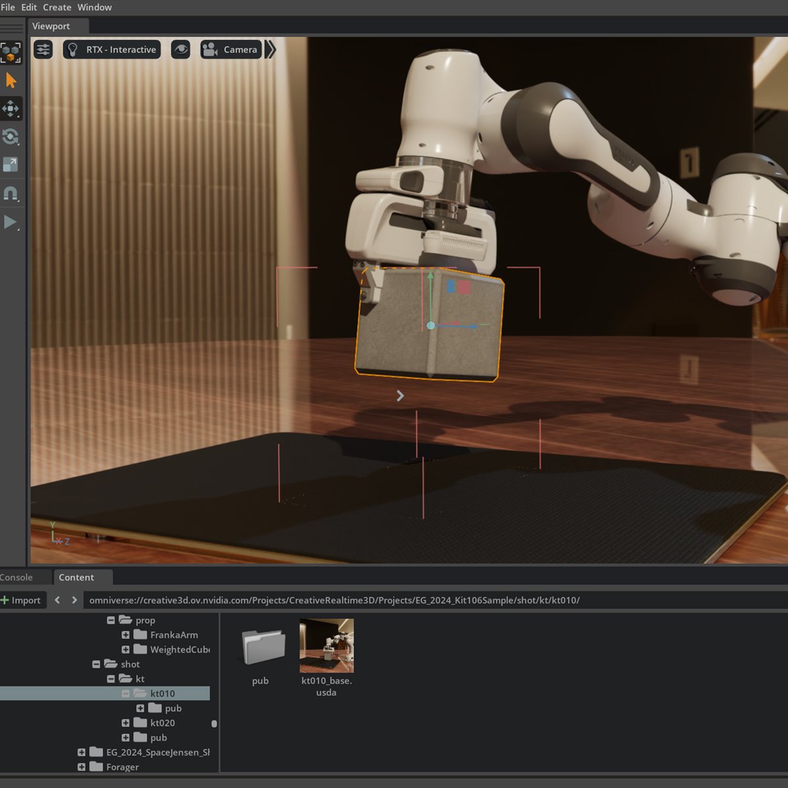Collapse the shot folder
The image size is (788, 788).
pyautogui.click(x=97, y=664)
